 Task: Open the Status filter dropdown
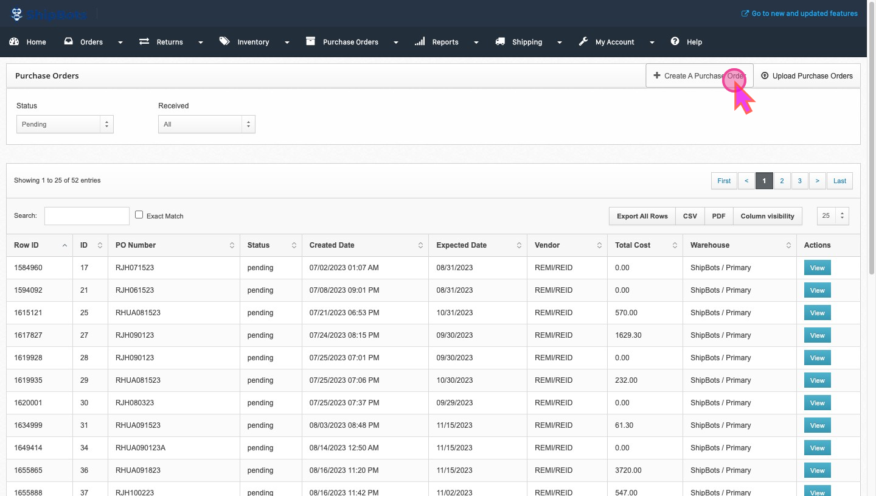[65, 124]
